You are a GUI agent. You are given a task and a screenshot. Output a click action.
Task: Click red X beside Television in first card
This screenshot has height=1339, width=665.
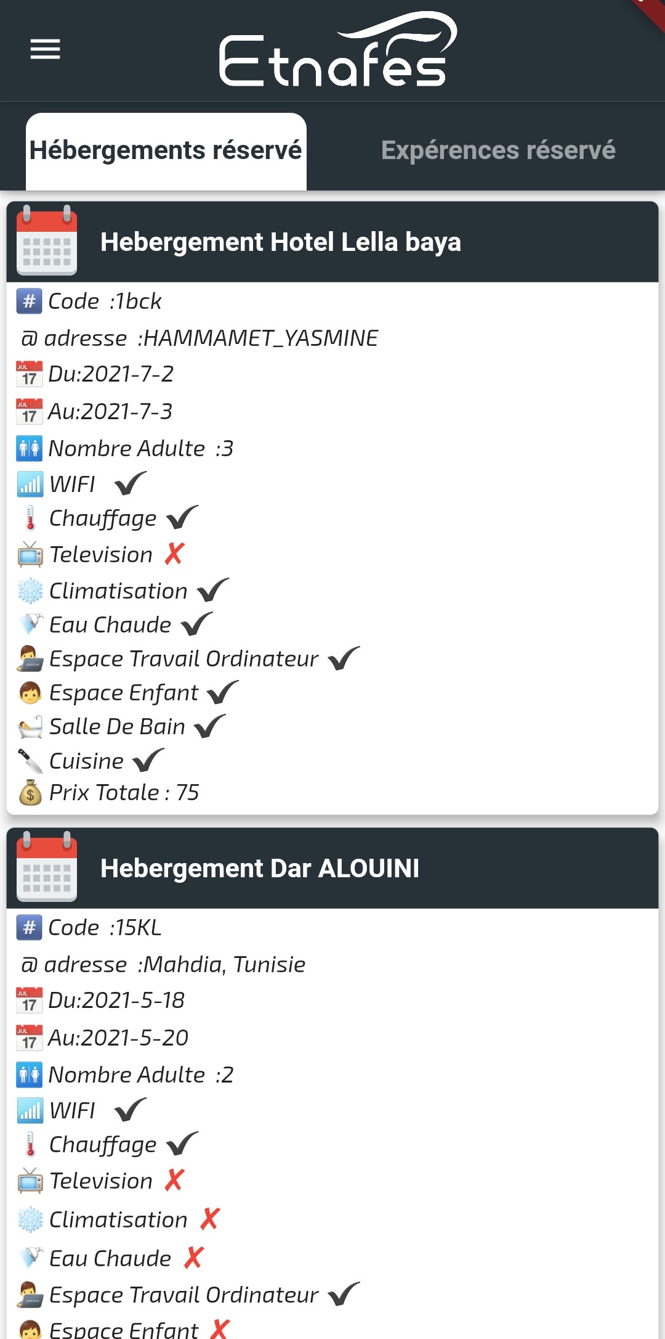(174, 554)
